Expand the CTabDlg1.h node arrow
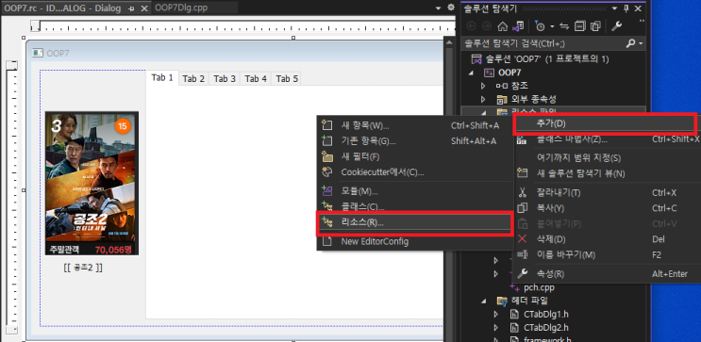The width and height of the screenshot is (701, 342). click(x=495, y=315)
